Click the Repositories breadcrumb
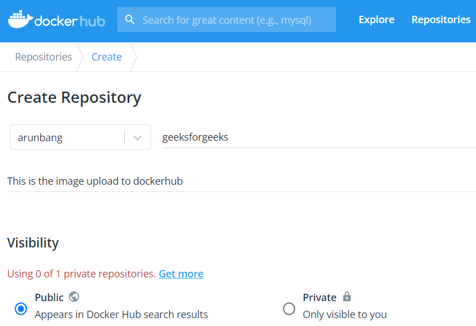476x326 pixels. pyautogui.click(x=43, y=56)
